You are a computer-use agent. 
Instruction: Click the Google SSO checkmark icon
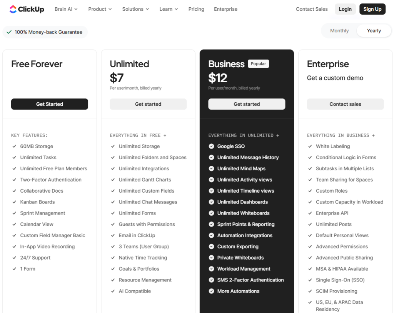coord(211,146)
